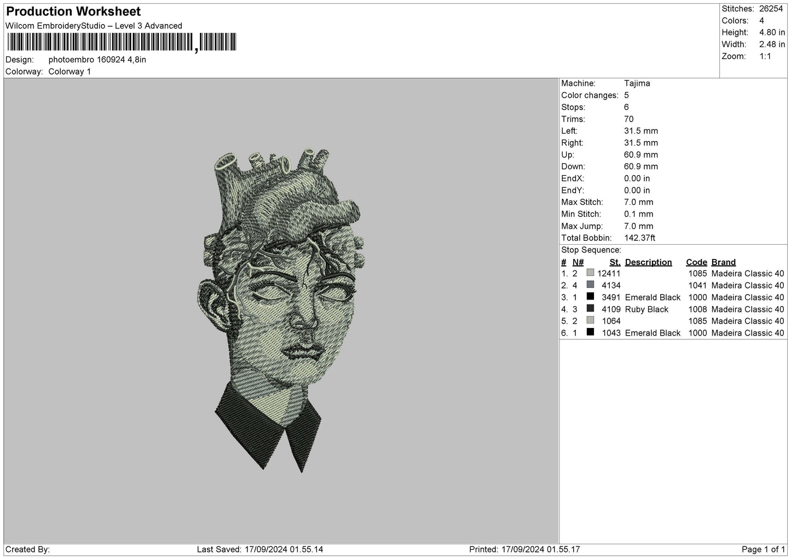791x559 pixels.
Task: Click the 'Stop Sequence:' heading
Action: point(591,250)
